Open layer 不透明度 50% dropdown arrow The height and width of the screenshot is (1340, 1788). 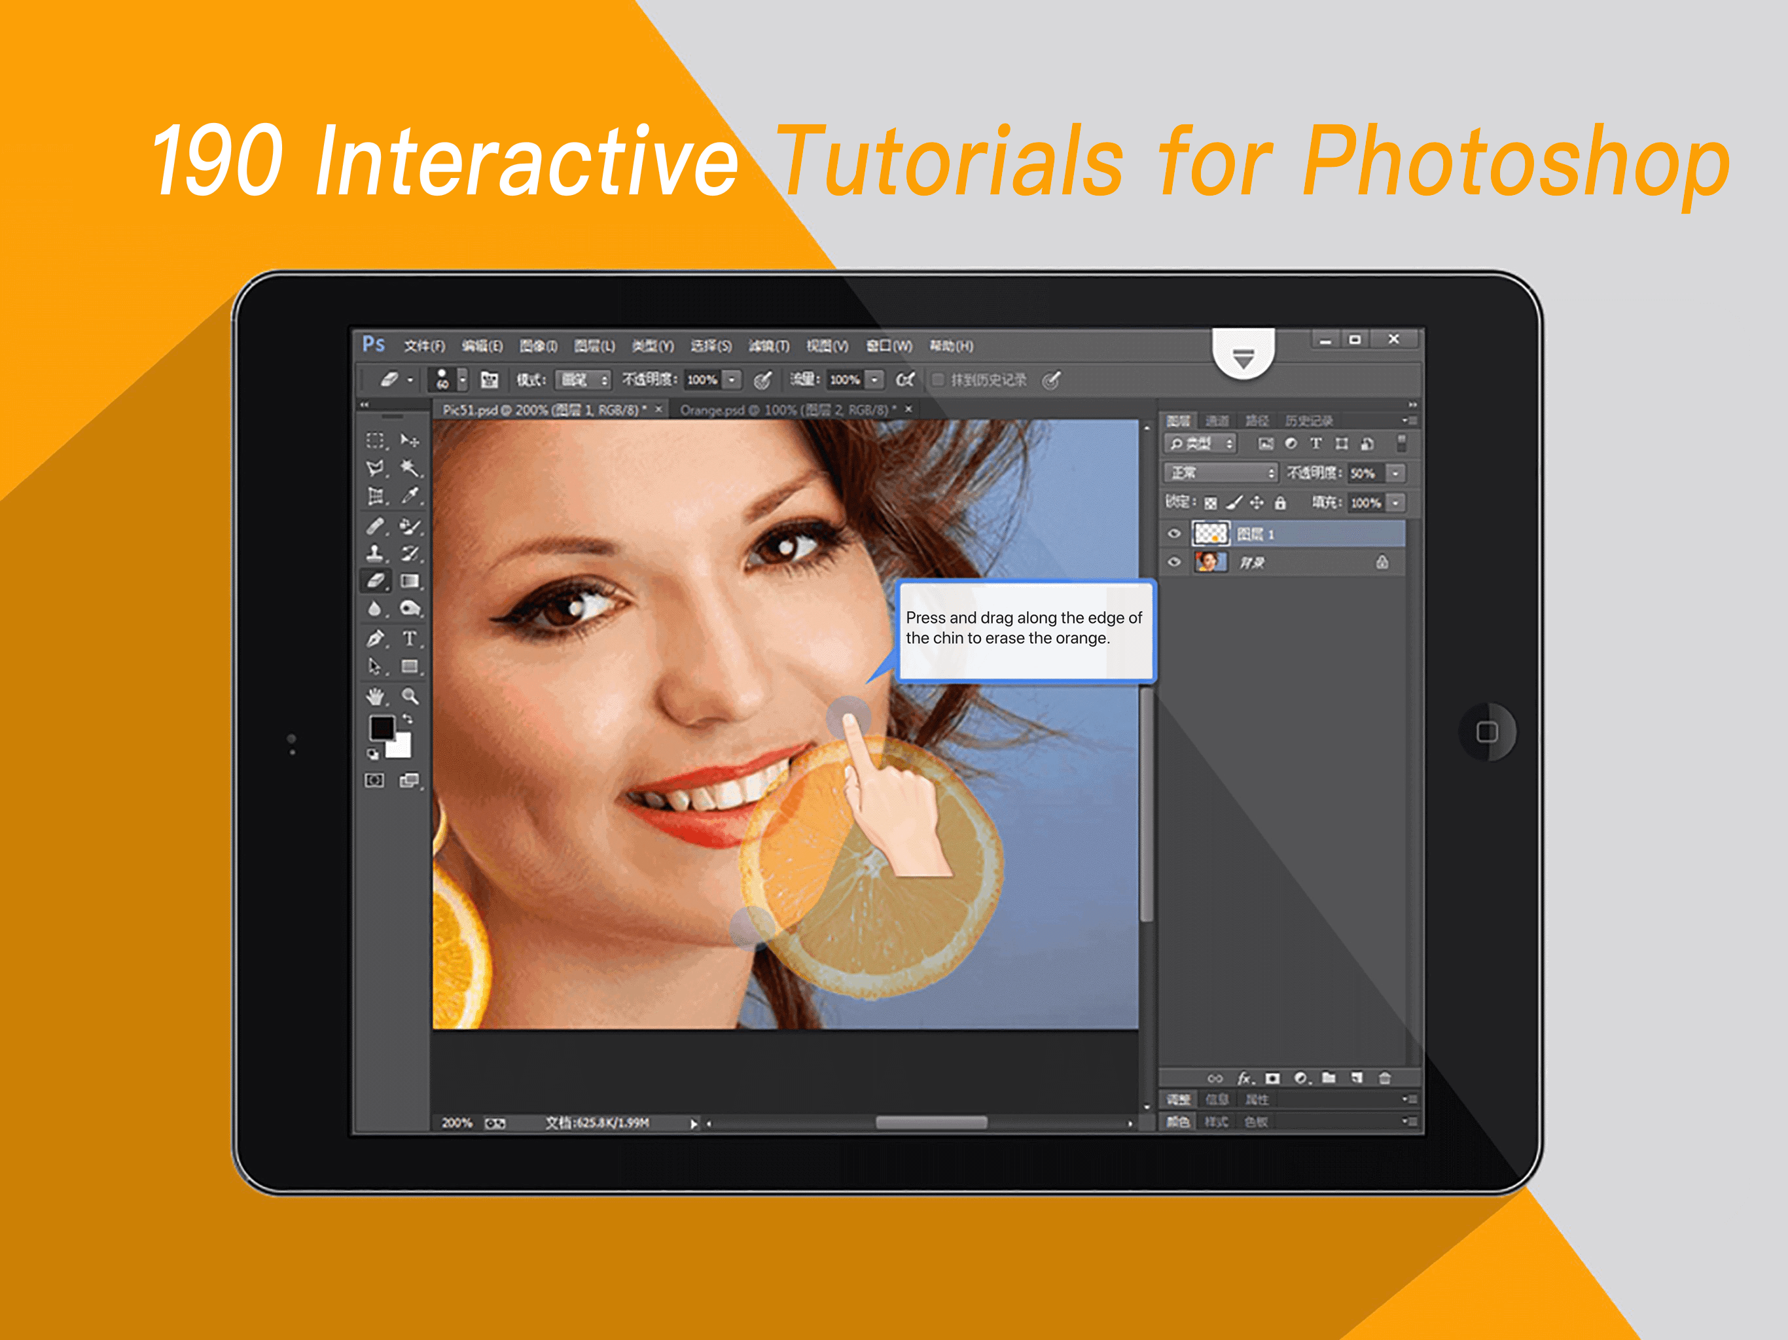click(1395, 473)
